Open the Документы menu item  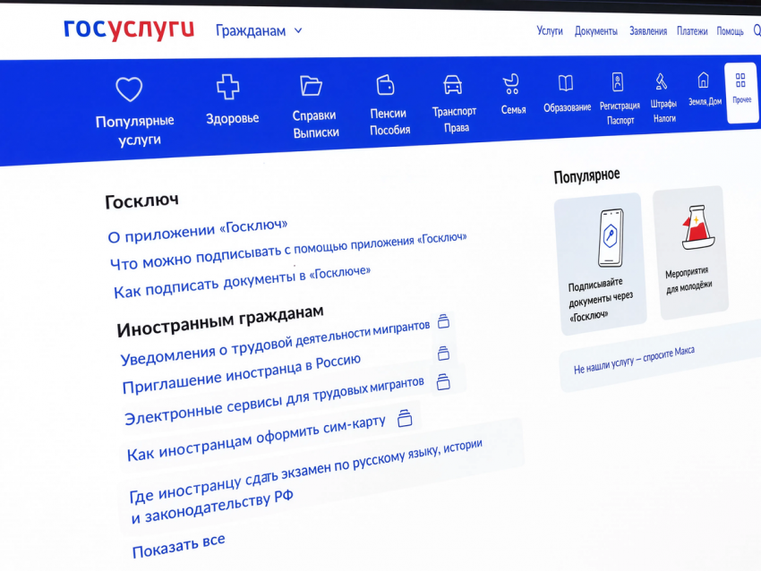click(596, 31)
